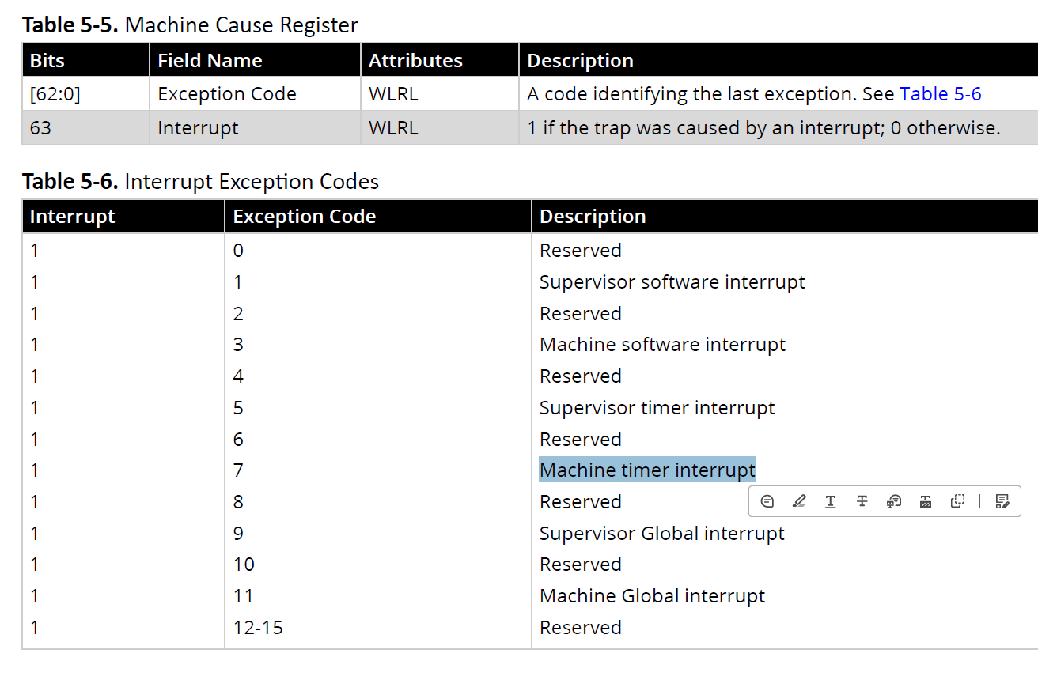
Task: Apply strikethrough to the selected text
Action: (862, 501)
